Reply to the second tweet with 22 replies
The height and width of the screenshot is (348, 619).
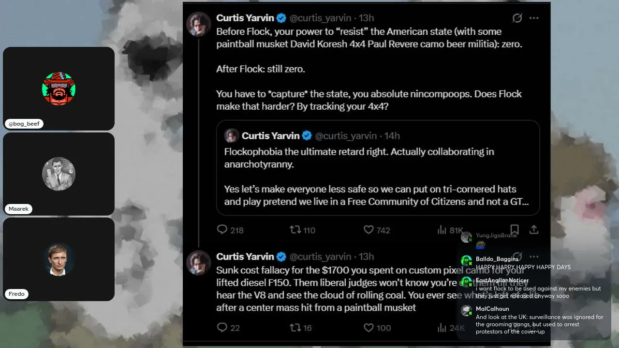(228, 328)
